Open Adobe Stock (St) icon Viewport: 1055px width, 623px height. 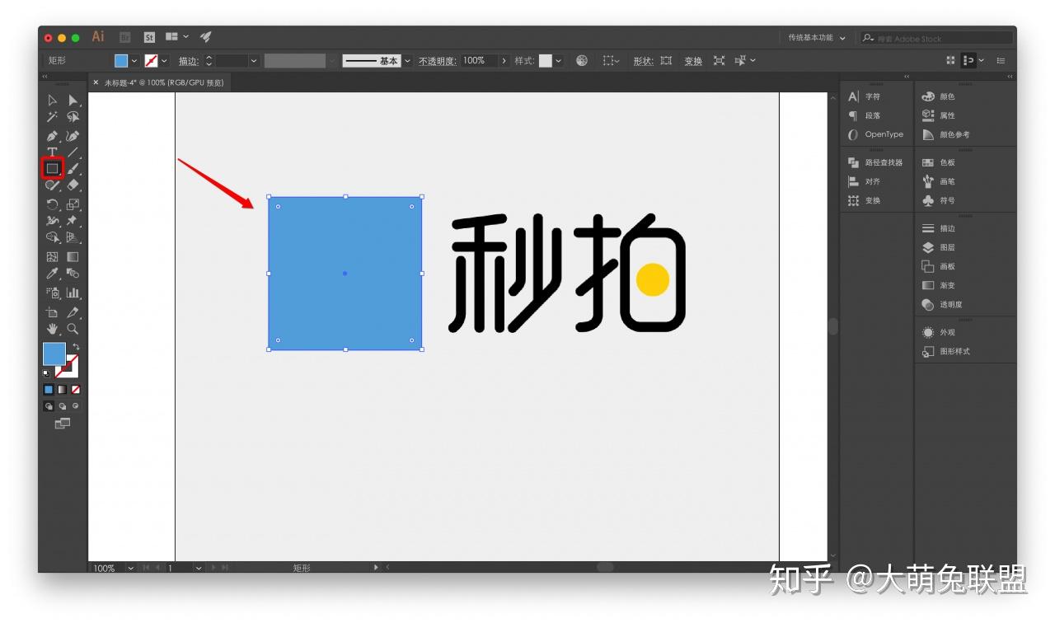click(149, 37)
